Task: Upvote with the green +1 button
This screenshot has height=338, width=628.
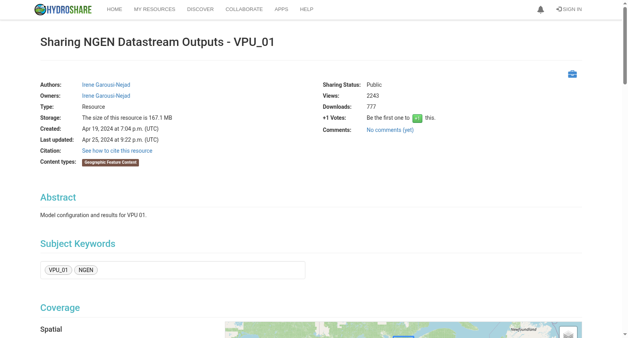Action: (417, 118)
